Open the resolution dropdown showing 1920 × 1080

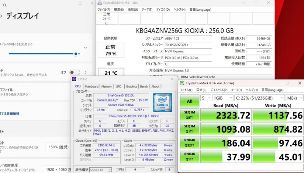(x=57, y=170)
